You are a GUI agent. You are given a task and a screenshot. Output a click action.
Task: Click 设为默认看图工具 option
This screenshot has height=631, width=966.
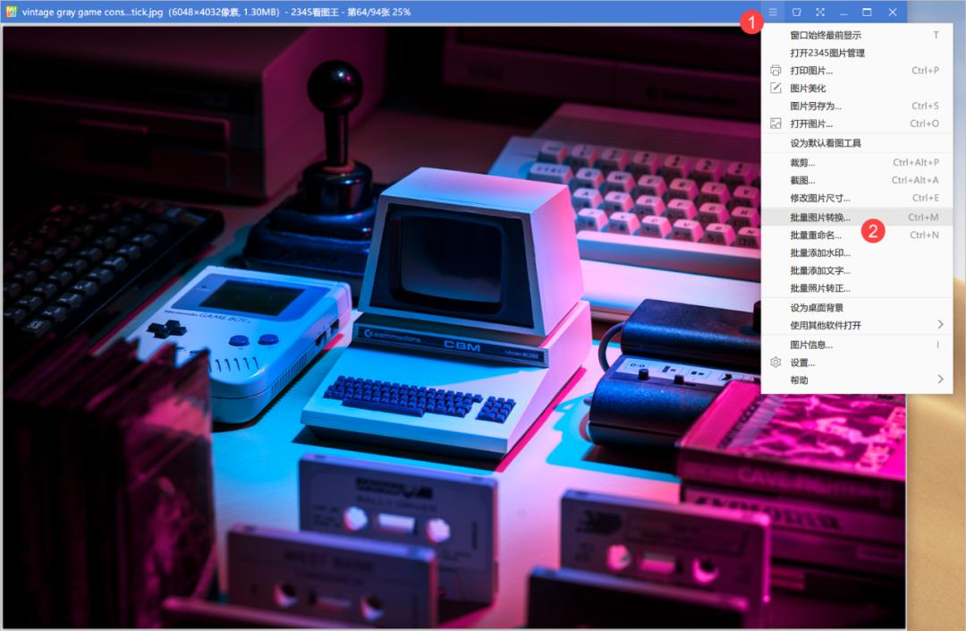coord(827,142)
